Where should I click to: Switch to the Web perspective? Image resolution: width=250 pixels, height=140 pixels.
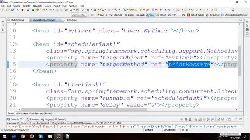[141, 15]
